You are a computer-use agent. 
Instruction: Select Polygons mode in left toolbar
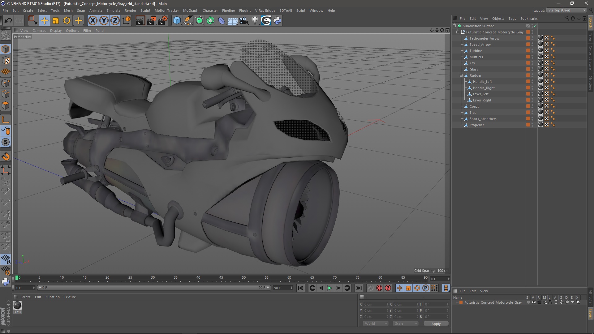[x=6, y=105]
